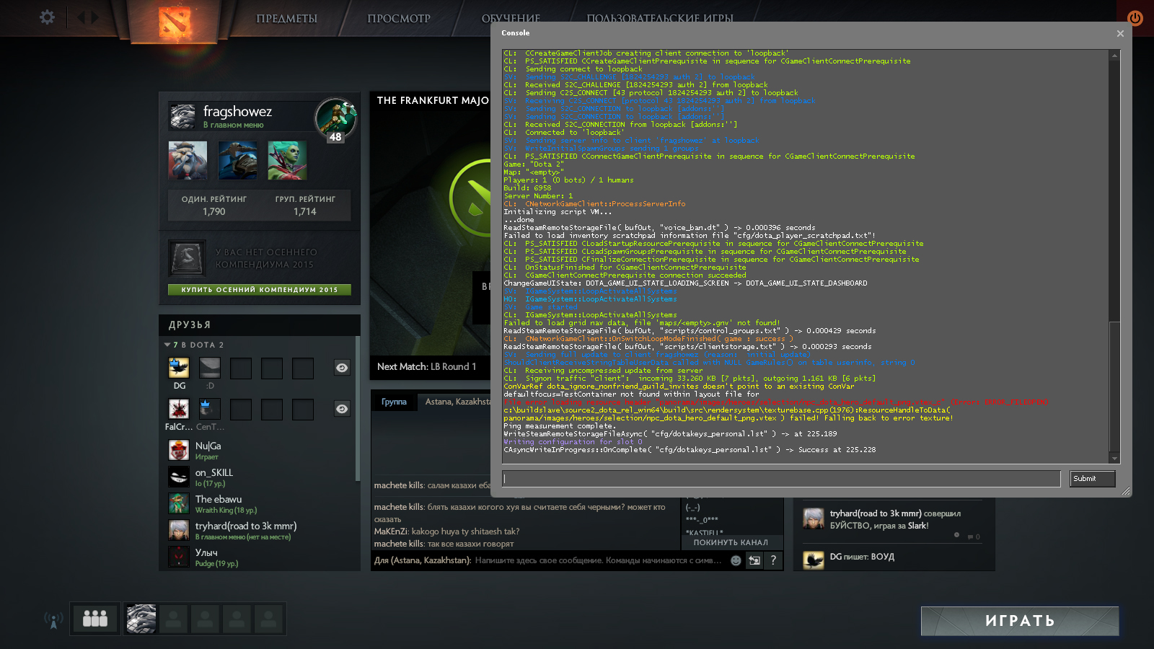The height and width of the screenshot is (649, 1154).
Task: Click 'Next Match: LB Round 1' text
Action: pos(426,367)
